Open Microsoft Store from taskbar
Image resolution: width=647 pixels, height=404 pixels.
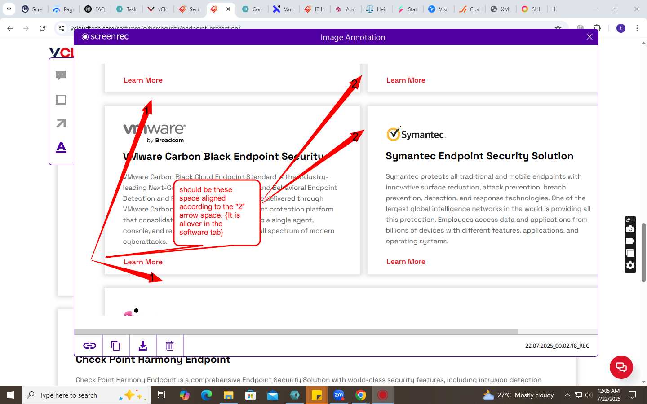coord(251,395)
